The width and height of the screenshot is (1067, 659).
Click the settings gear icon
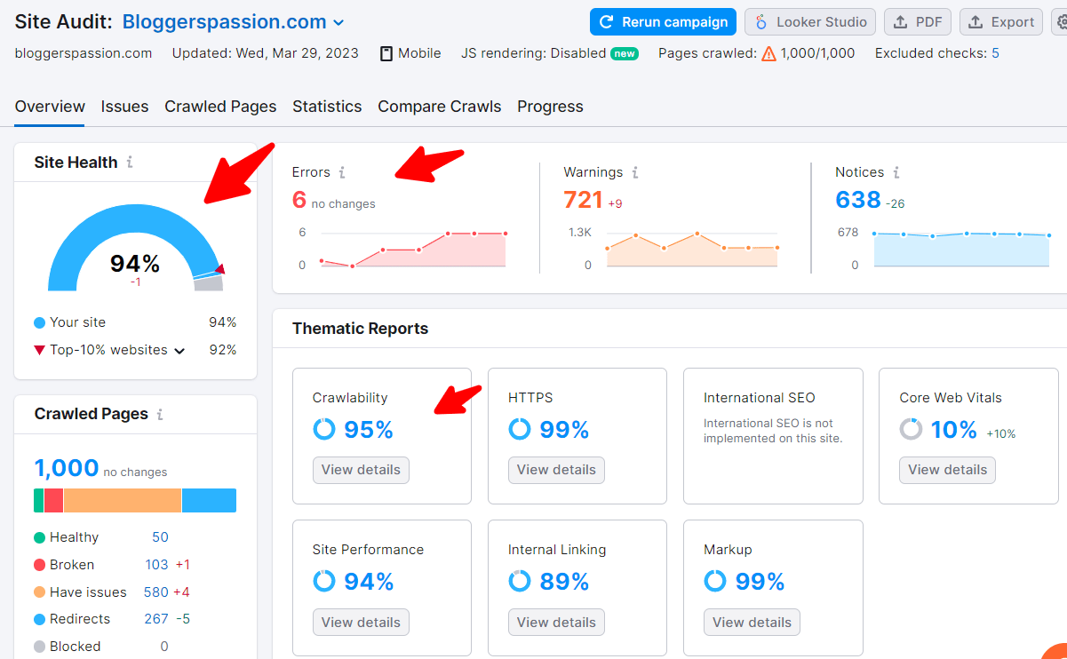coord(1060,22)
